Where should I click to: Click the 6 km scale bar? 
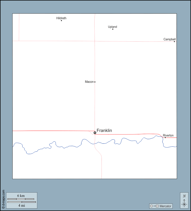point(21,199)
